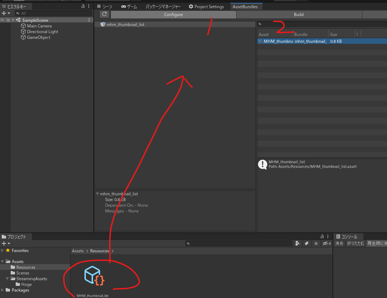The height and width of the screenshot is (298, 387).
Task: Click the Resources breadcrumb
Action: pyautogui.click(x=99, y=251)
